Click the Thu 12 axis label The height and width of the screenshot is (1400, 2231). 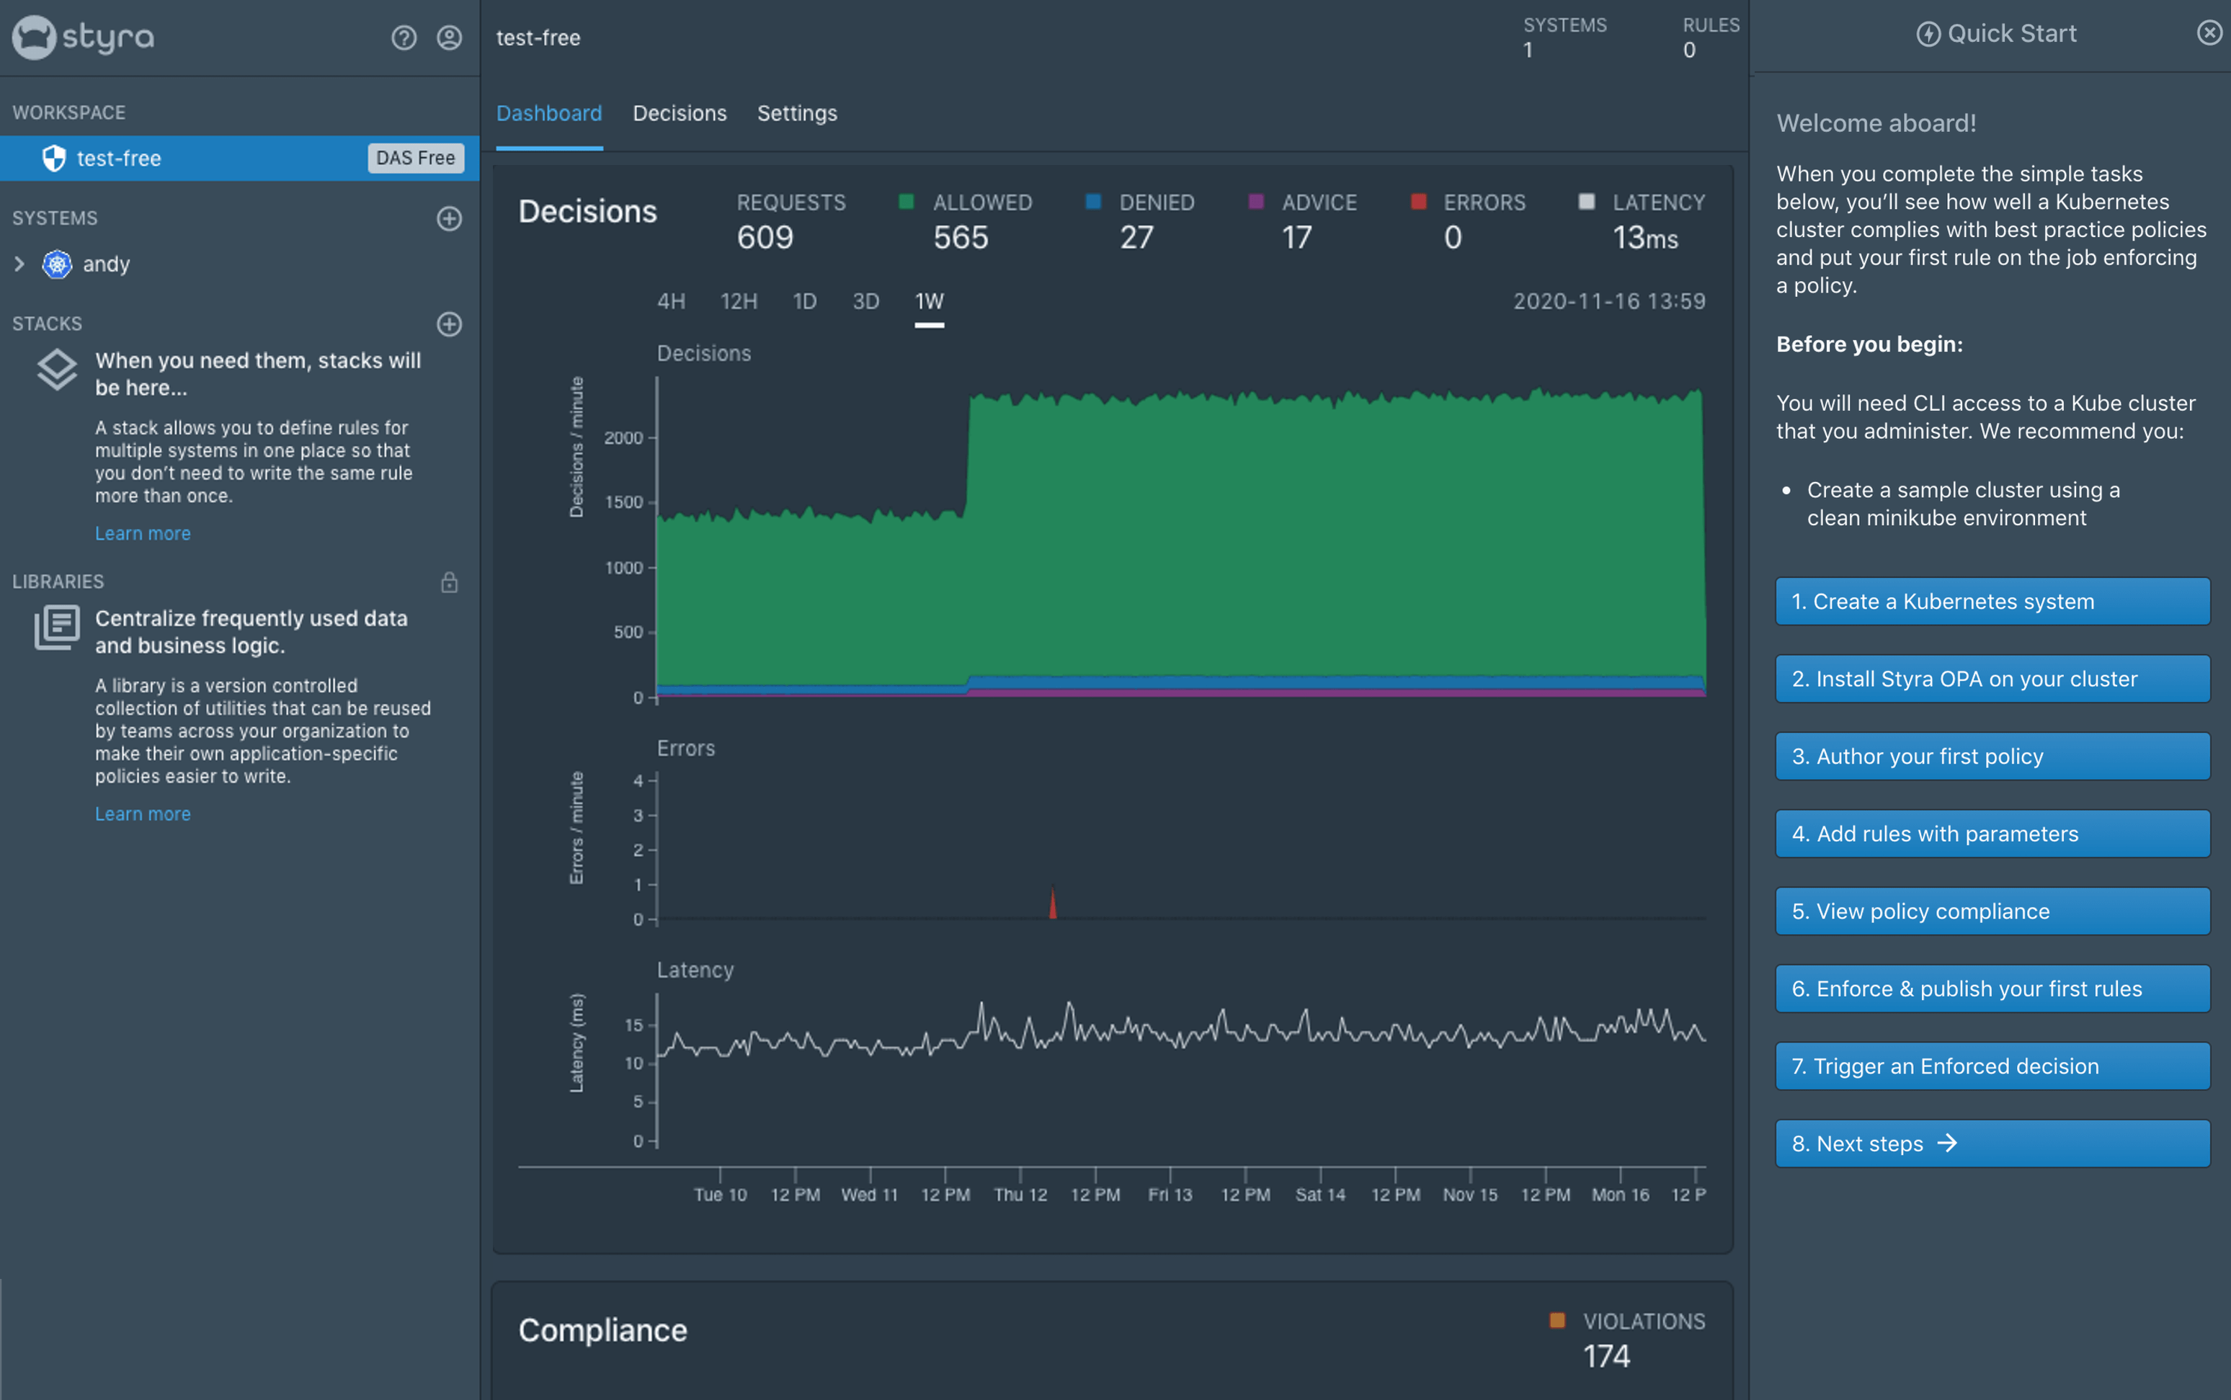coord(1020,1195)
